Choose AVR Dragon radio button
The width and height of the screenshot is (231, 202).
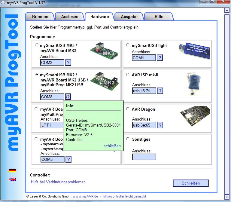coord(128,109)
